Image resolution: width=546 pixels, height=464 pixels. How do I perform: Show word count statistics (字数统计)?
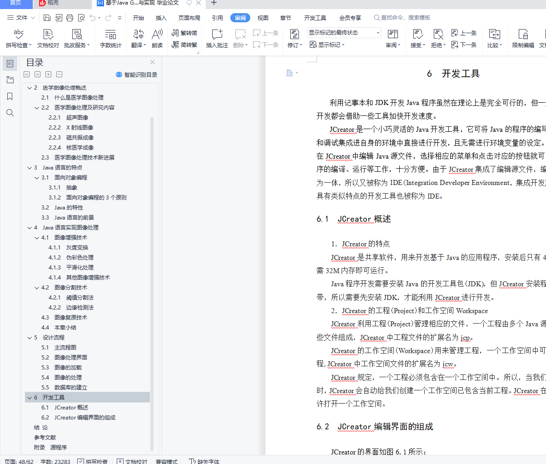tap(110, 39)
